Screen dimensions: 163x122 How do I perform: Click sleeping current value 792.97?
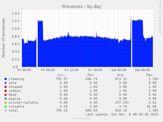(62, 79)
